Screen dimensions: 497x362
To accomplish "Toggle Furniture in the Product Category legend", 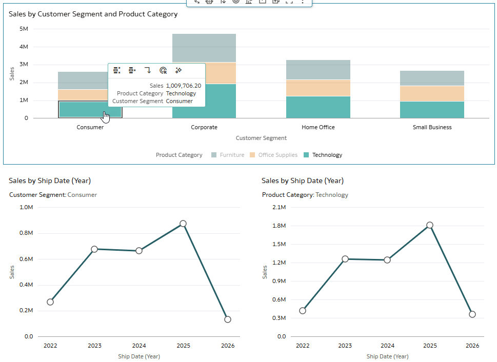I will [x=228, y=155].
